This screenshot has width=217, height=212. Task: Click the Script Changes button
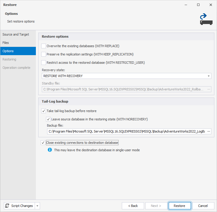19,206
